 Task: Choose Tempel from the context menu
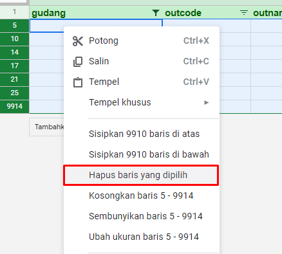(x=142, y=82)
